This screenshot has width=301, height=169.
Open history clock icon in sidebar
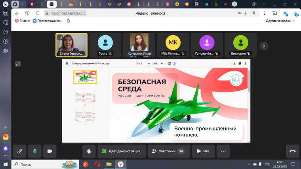[6, 32]
